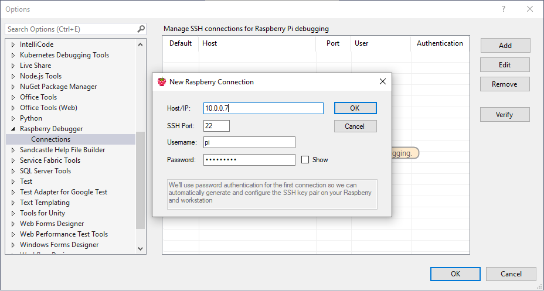Click the raspberry icon in dialog title

click(162, 82)
